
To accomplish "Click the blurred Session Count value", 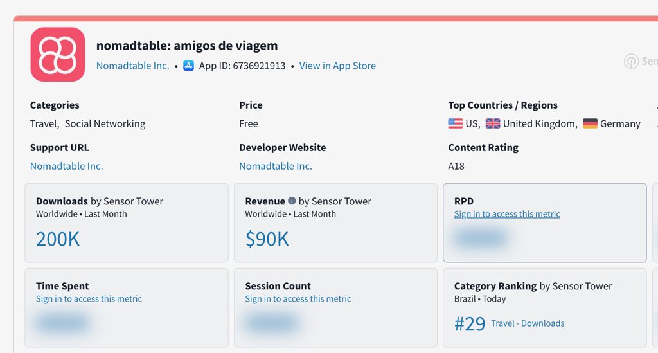I will (x=272, y=323).
